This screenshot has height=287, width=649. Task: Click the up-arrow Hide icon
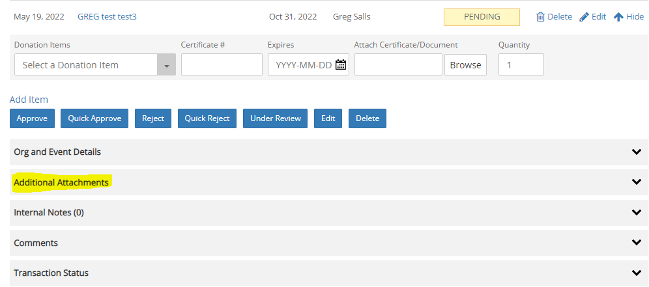[x=618, y=17]
